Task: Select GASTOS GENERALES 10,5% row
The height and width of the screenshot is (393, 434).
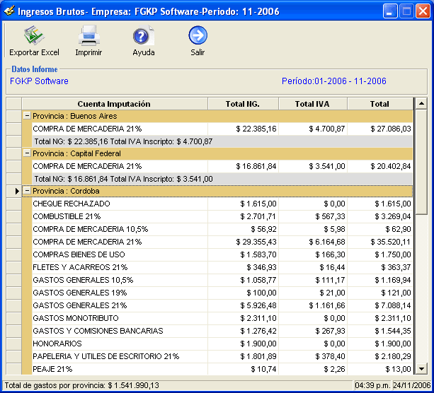Action: (x=222, y=280)
